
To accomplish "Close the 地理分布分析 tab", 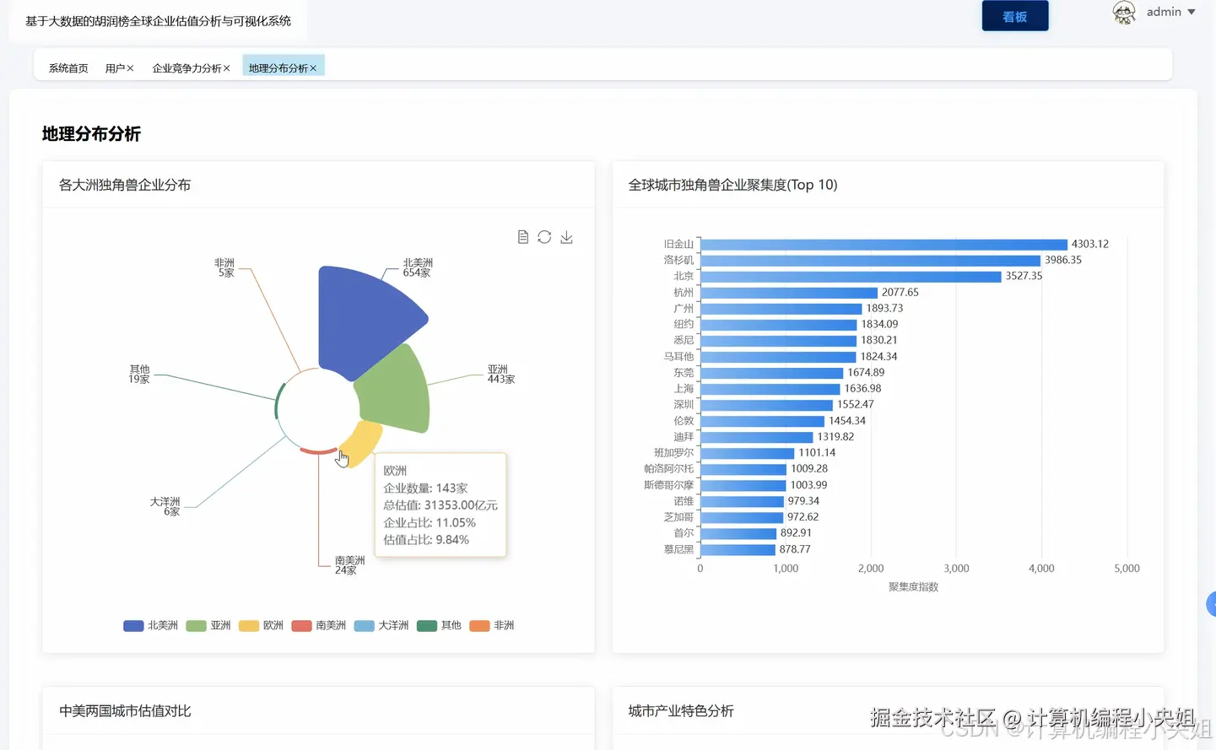I will click(x=313, y=68).
